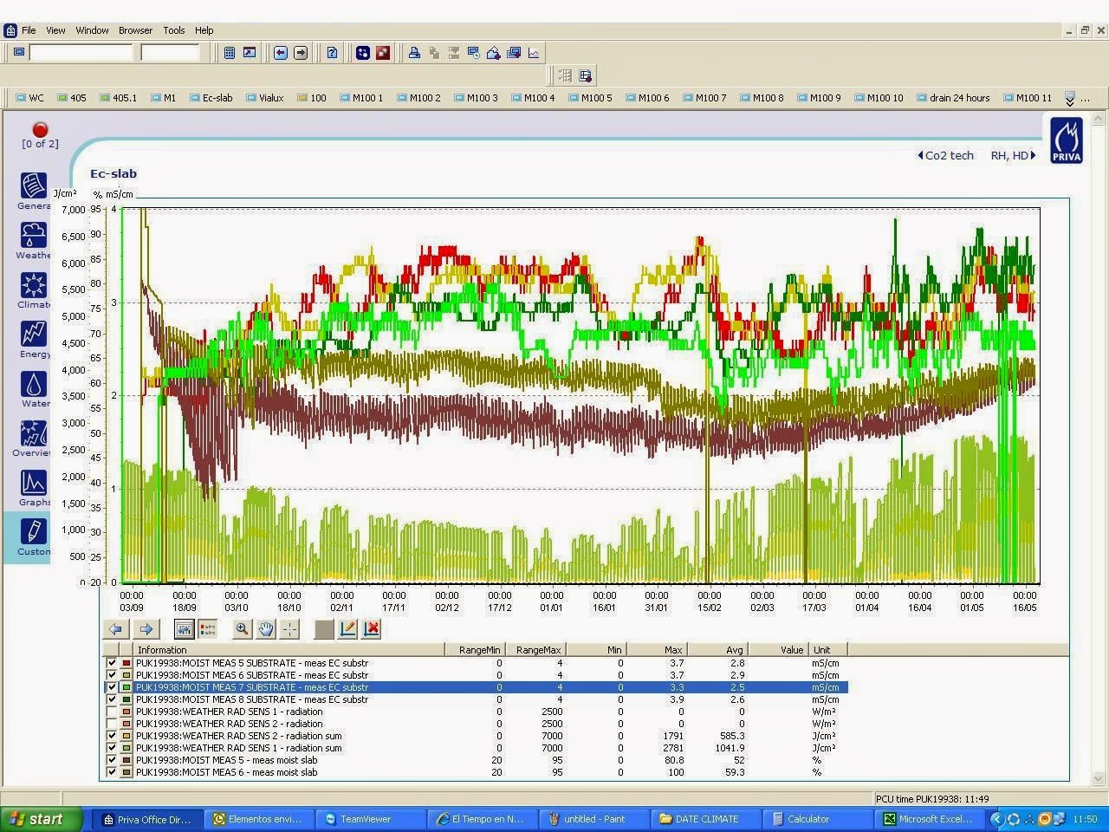Click the calculator icon in top toolbar
1109x832 pixels.
(x=230, y=53)
